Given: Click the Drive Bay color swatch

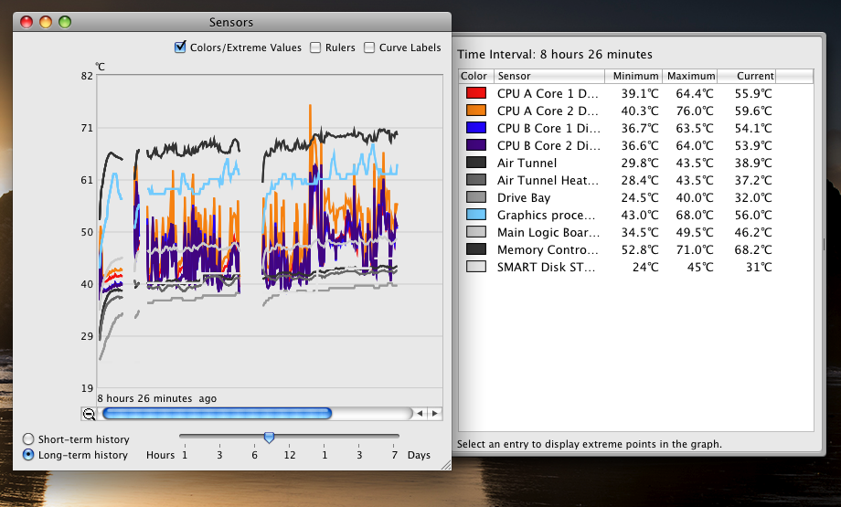Looking at the screenshot, I should pyautogui.click(x=475, y=197).
